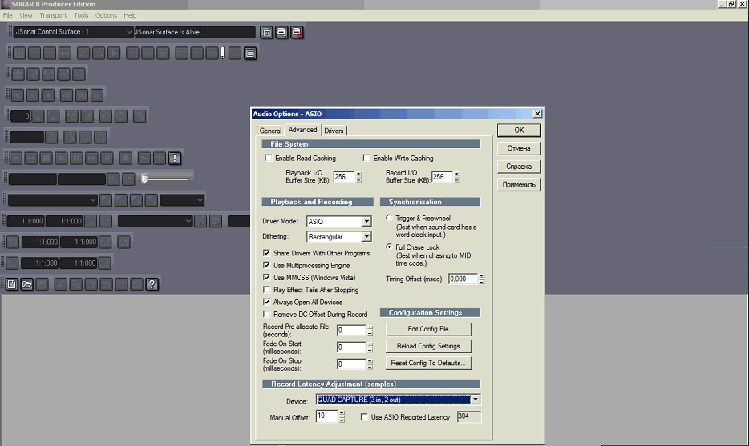Uncheck Share Drivers With Other Programs
The image size is (749, 446).
click(267, 253)
